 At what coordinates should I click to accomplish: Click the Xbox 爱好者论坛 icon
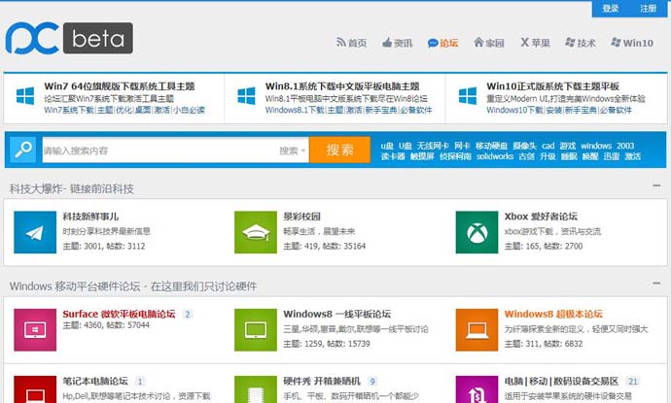pos(477,232)
